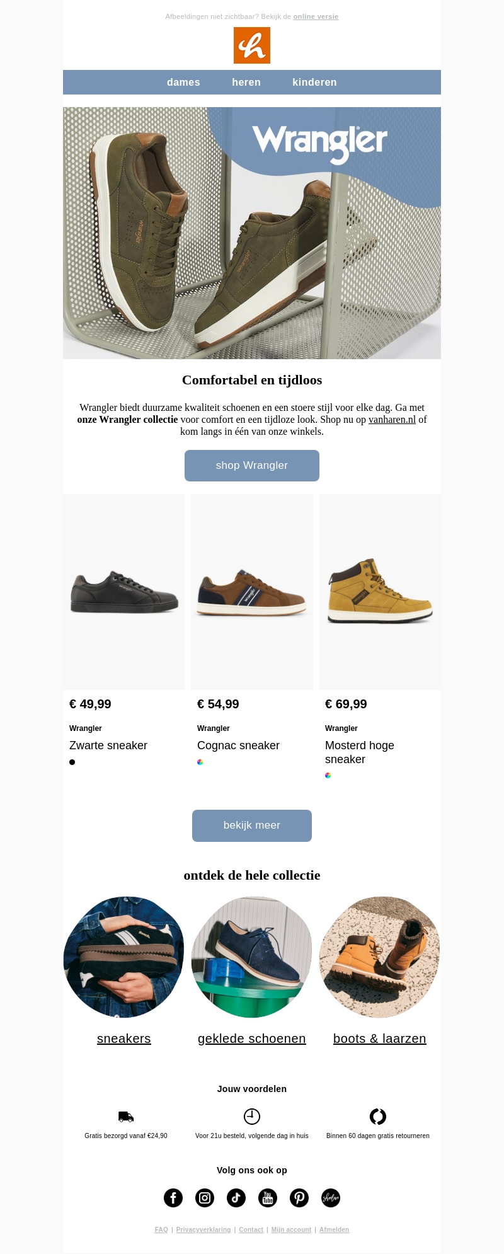Open the kinderen navigation menu
Screen dimensions: 504x1254
314,82
